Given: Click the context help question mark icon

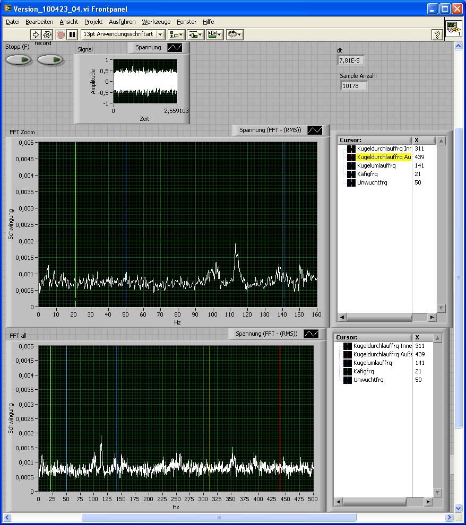Looking at the screenshot, I should coord(437,34).
